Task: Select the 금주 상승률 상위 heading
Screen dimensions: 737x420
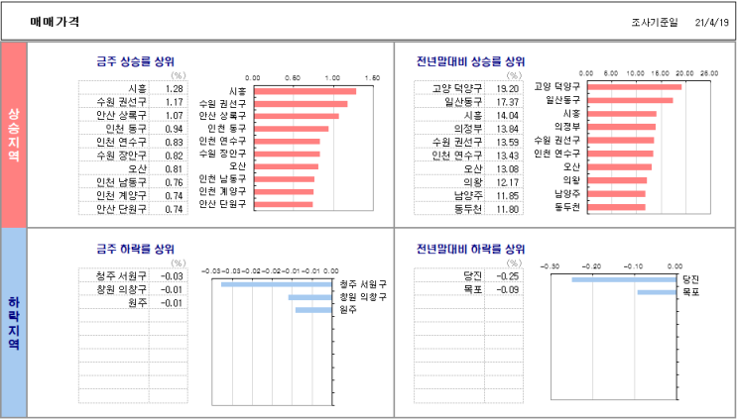Action: tap(135, 61)
